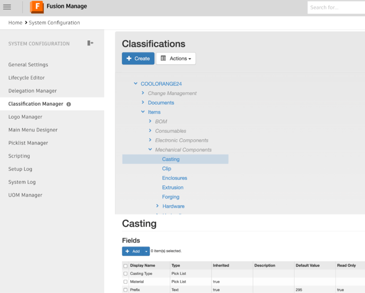Toggle the select-all fields checkbox
Image resolution: width=365 pixels, height=293 pixels.
[x=126, y=266]
